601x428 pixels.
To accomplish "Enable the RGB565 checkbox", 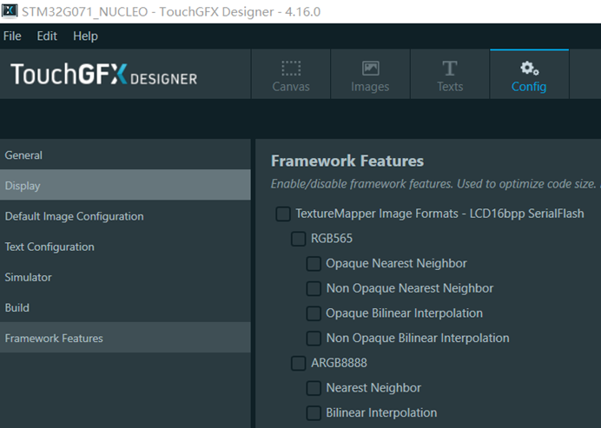I will coord(298,239).
